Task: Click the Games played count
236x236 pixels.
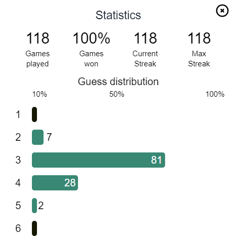Action: pos(37,38)
